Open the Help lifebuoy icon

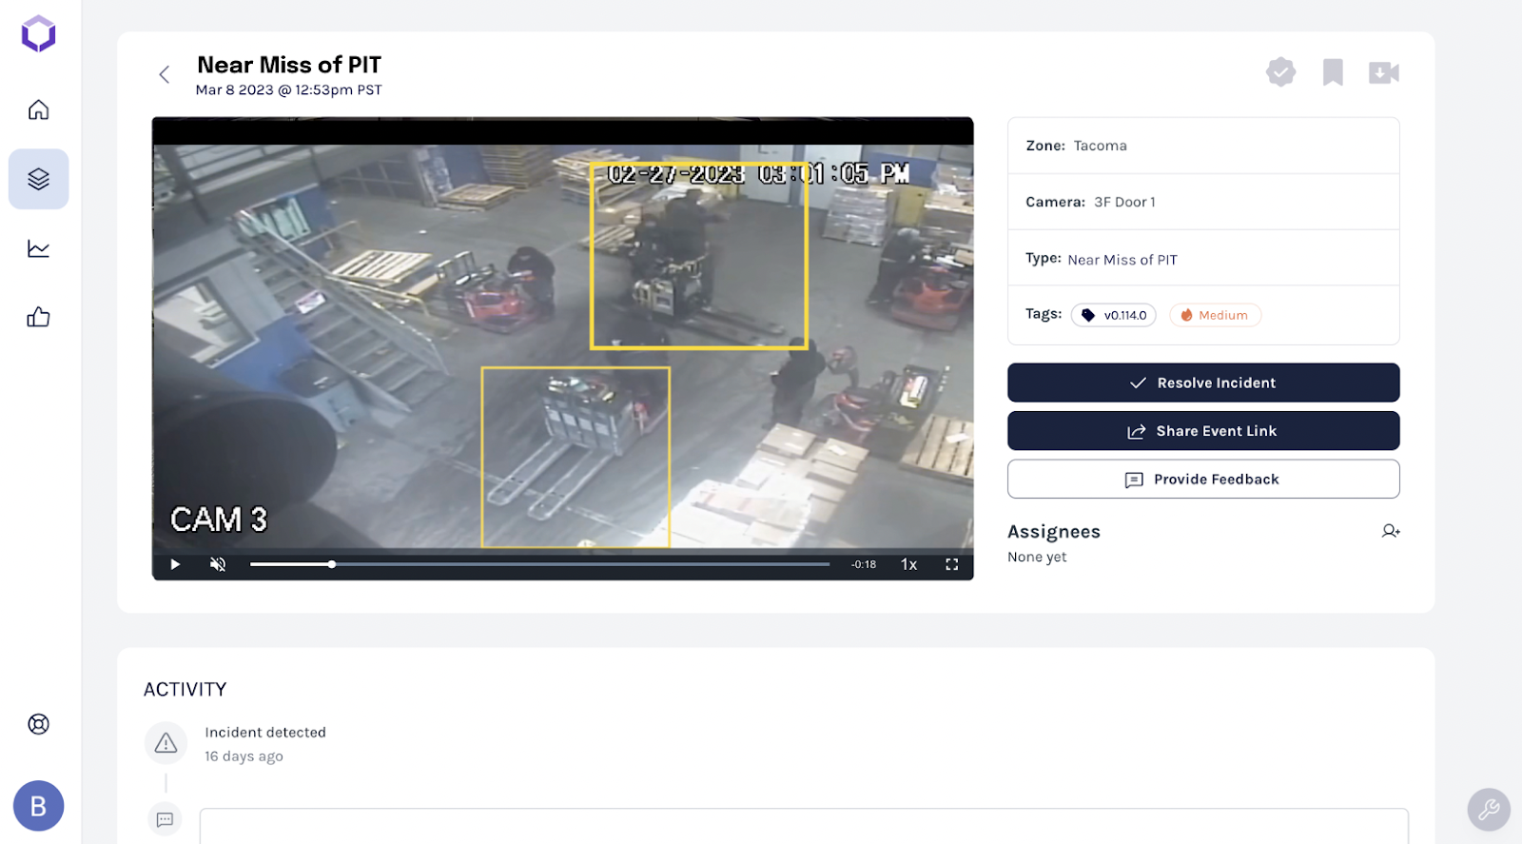39,724
